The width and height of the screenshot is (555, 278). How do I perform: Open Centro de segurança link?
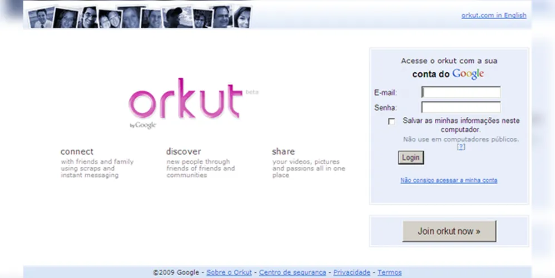point(293,272)
